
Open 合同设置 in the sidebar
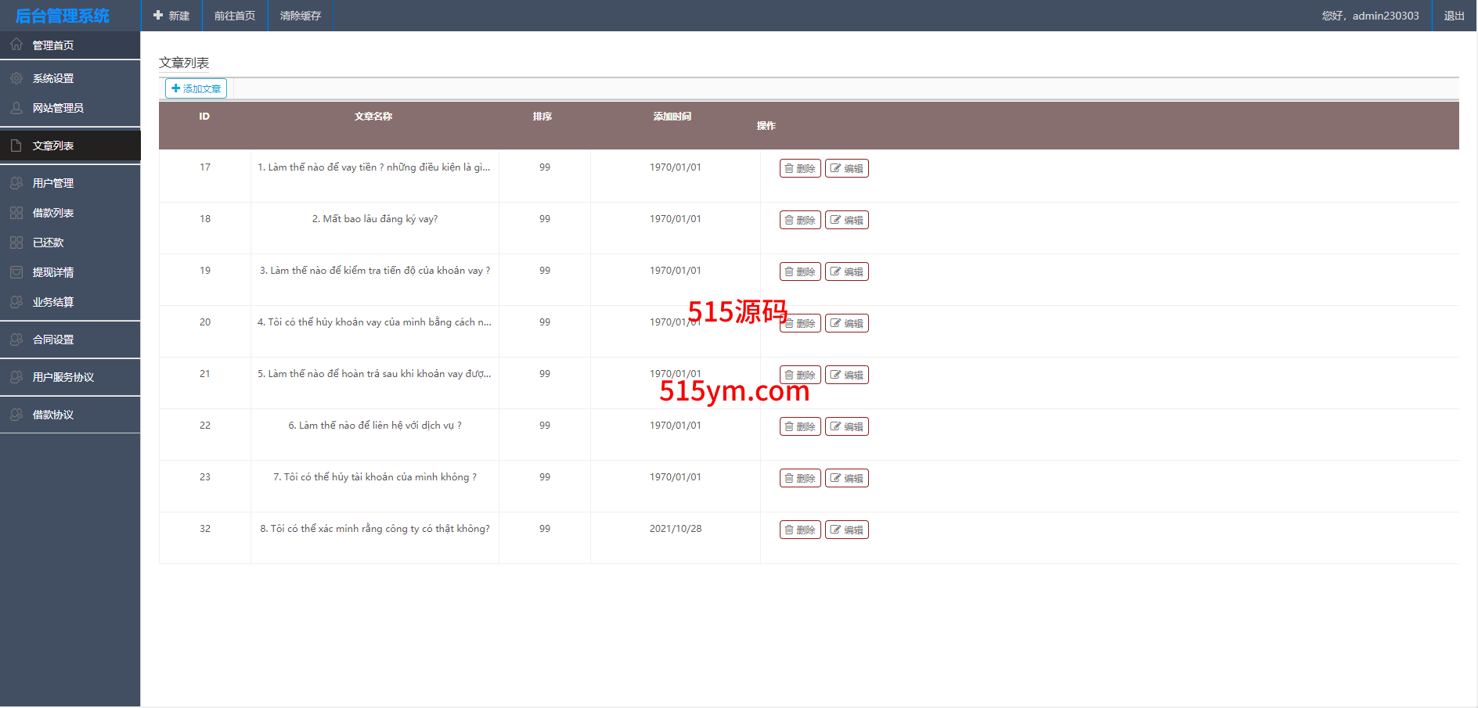click(53, 340)
